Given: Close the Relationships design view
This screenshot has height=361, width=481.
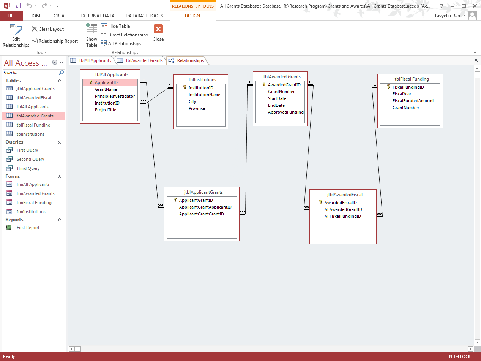Looking at the screenshot, I should (x=158, y=33).
